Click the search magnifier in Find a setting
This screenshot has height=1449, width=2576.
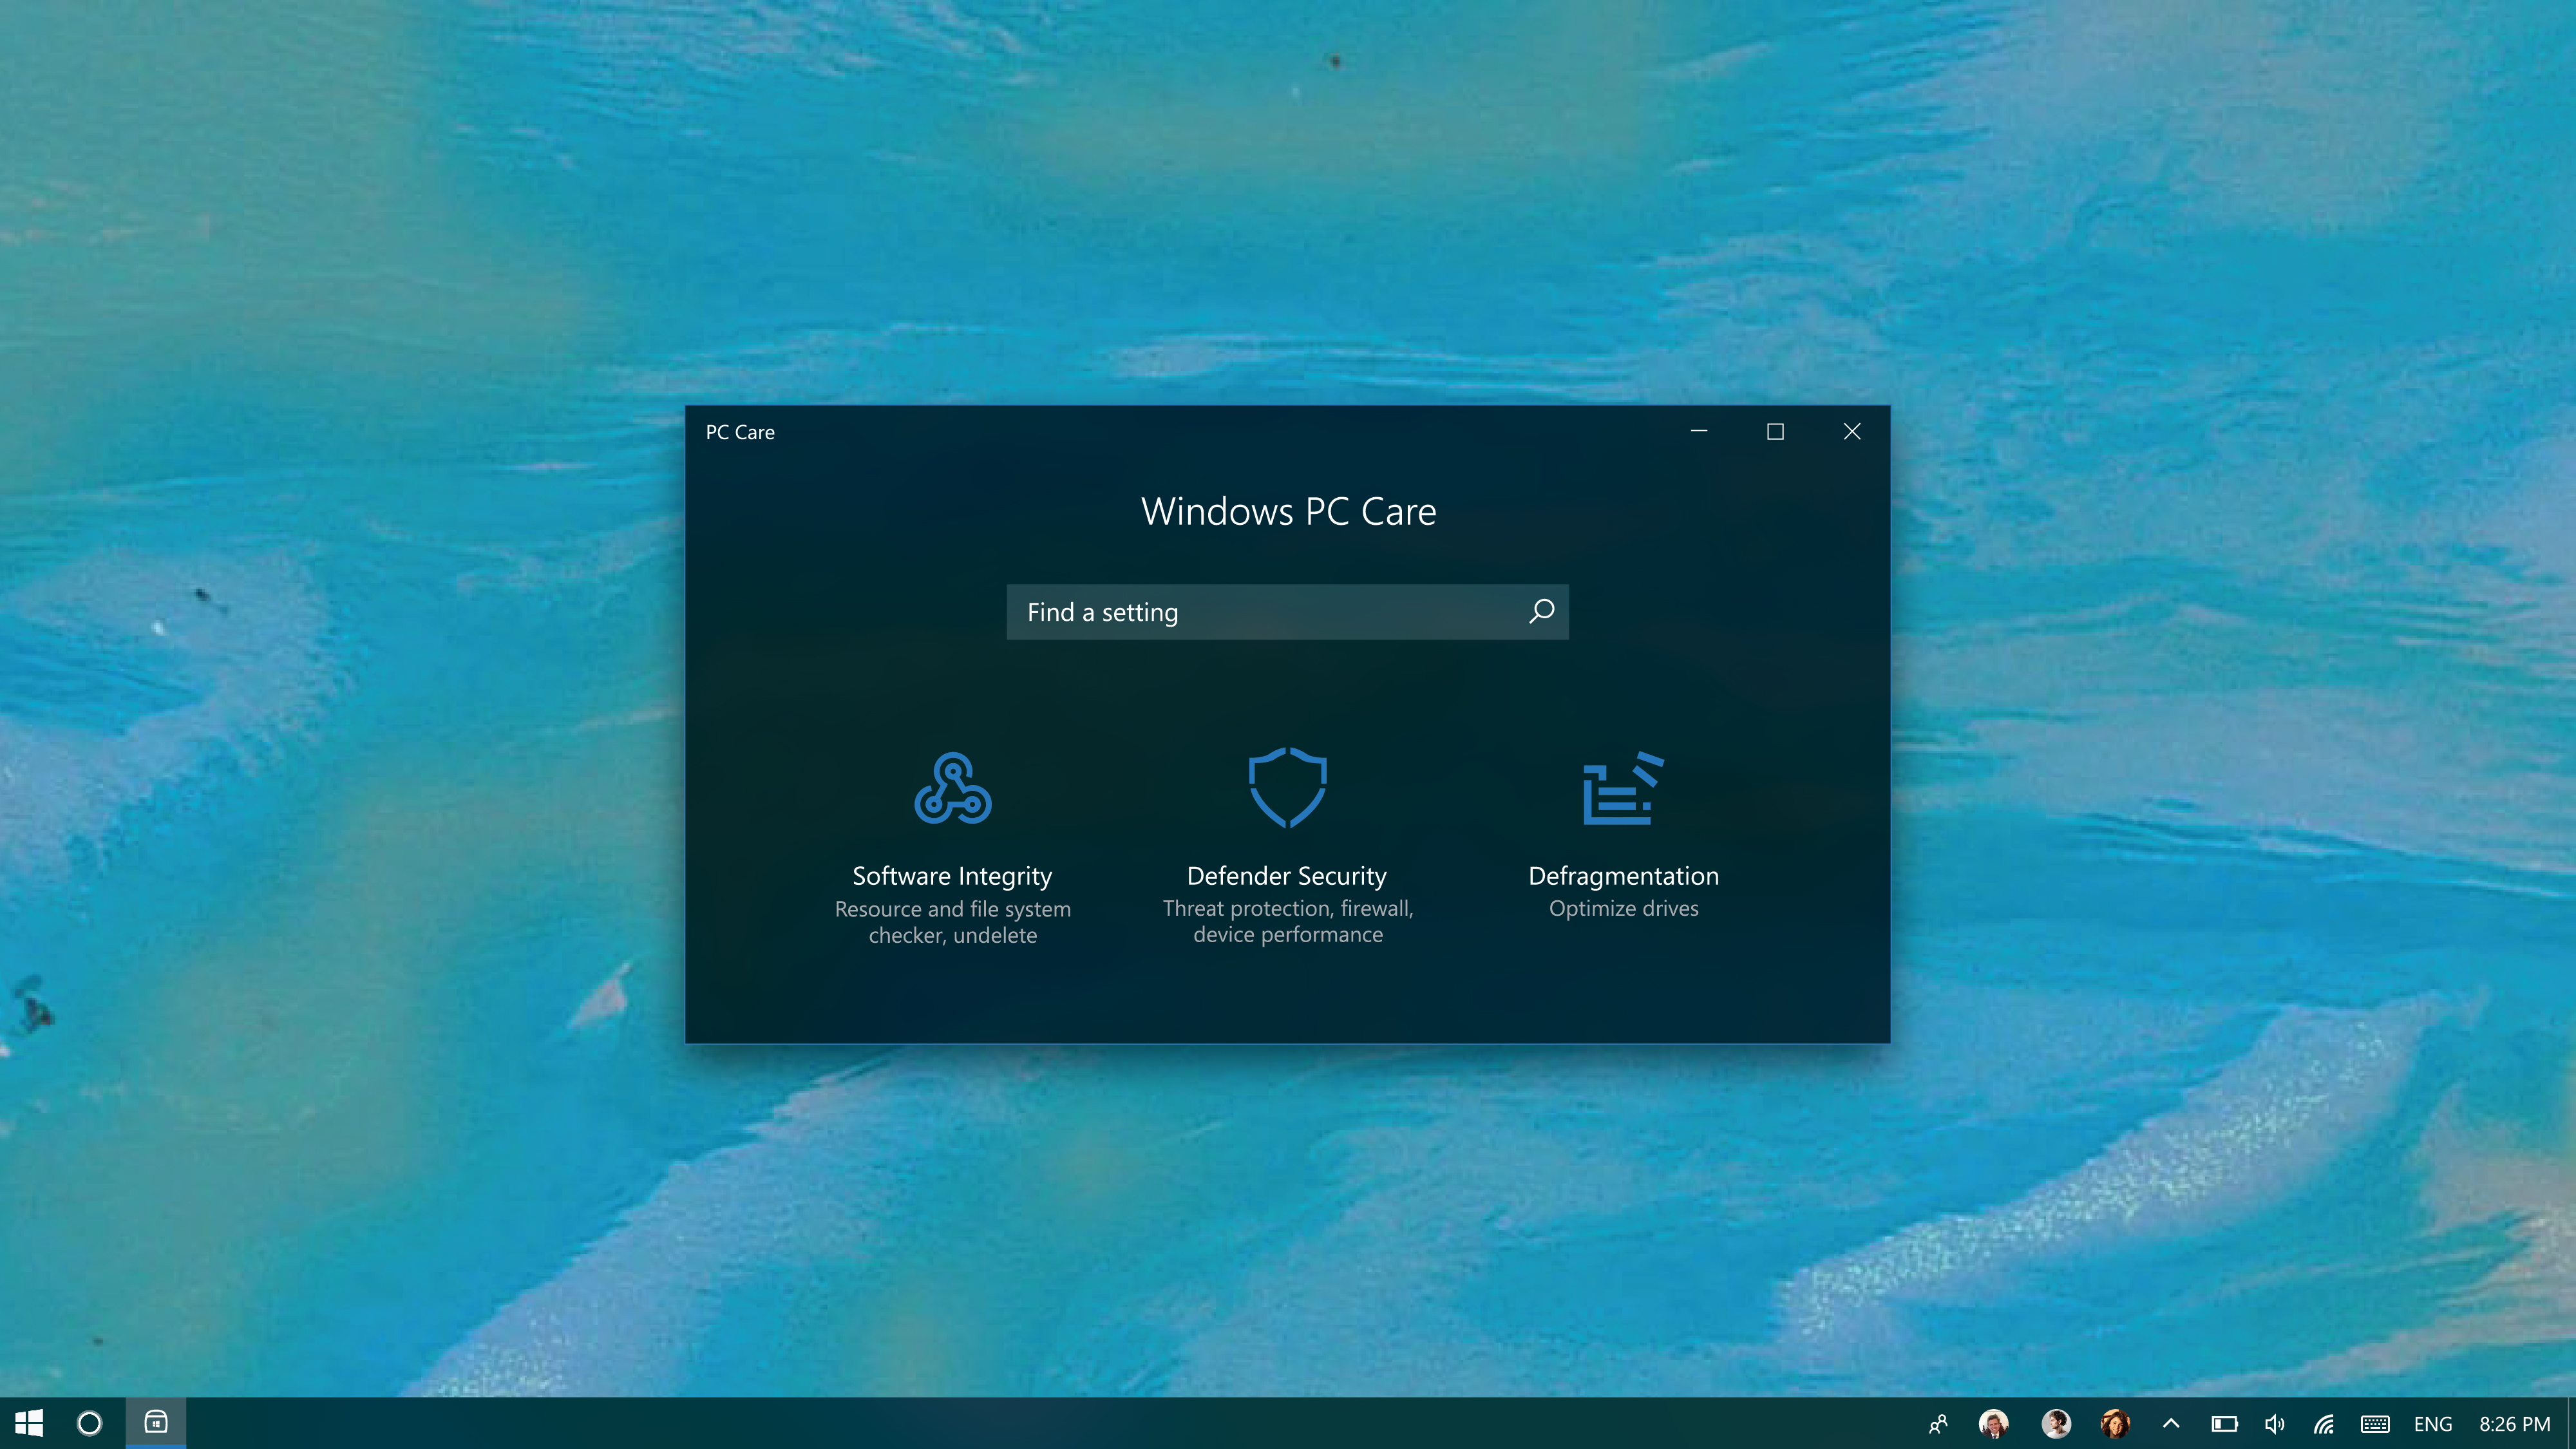pyautogui.click(x=1541, y=611)
